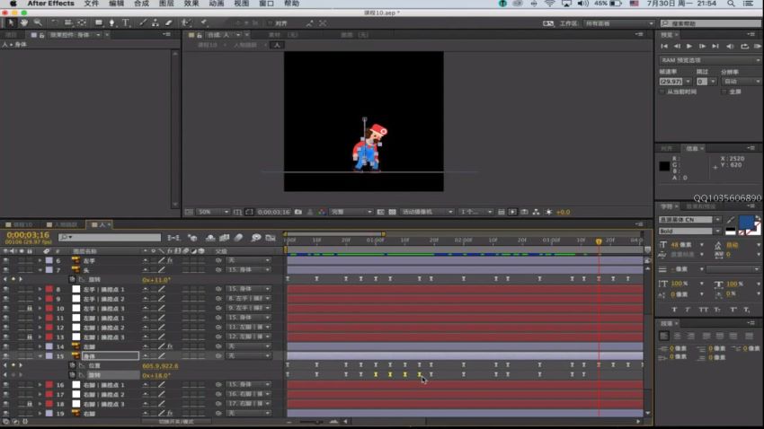Unlock layer 13 via its lock icon

(30, 337)
